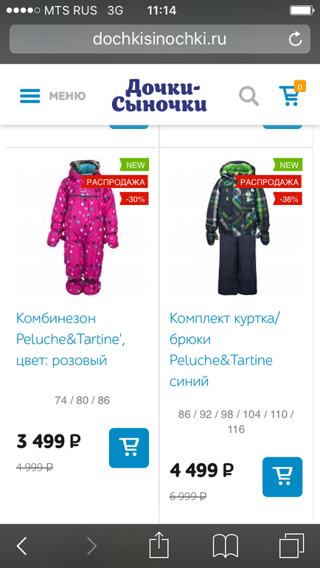Go back with Safari back arrow
Image resolution: width=320 pixels, height=568 pixels.
click(21, 546)
